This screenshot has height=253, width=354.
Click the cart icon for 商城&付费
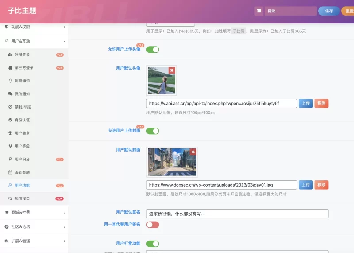pos(7,212)
